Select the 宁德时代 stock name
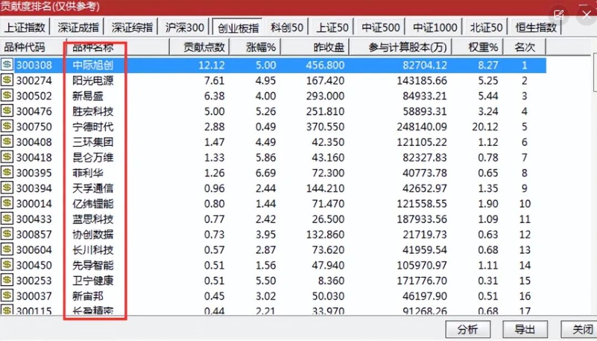Viewport: 597px width, 341px height. pyautogui.click(x=93, y=127)
